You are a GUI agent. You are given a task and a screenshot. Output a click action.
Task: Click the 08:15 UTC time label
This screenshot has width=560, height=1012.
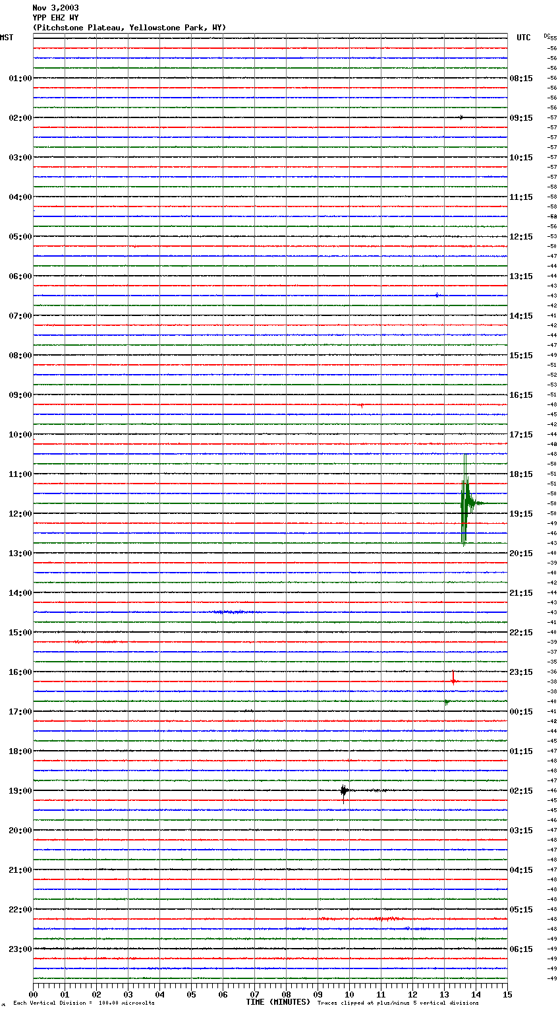coord(521,79)
